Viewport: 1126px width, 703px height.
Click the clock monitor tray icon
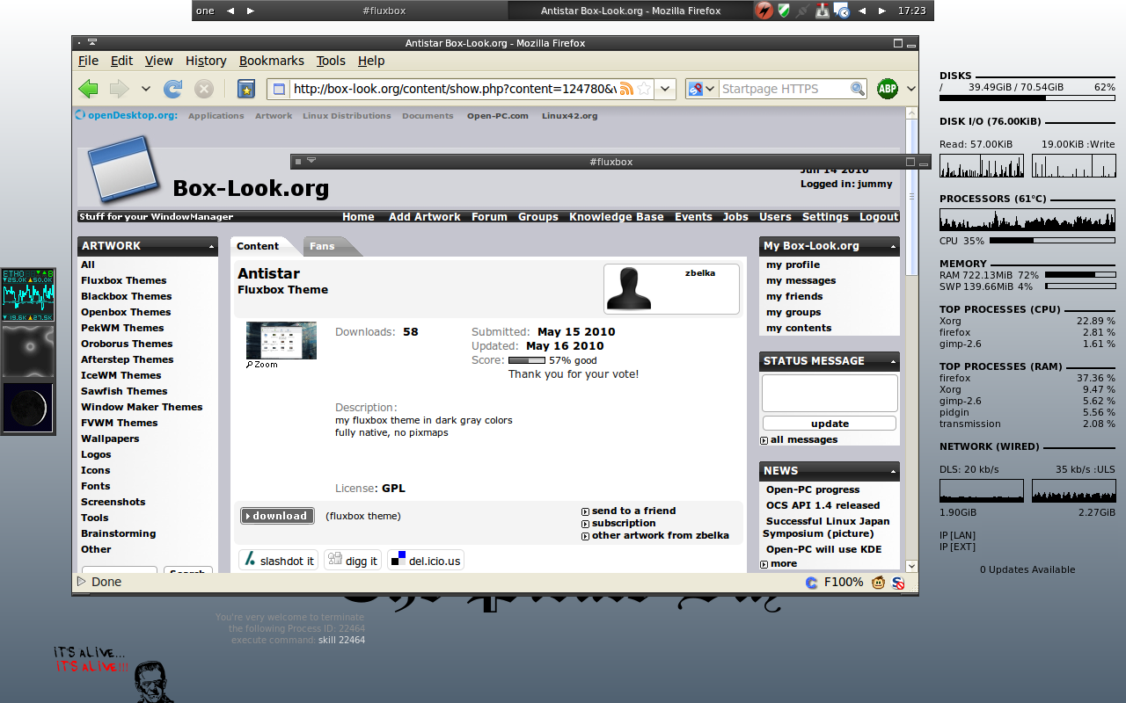point(842,11)
